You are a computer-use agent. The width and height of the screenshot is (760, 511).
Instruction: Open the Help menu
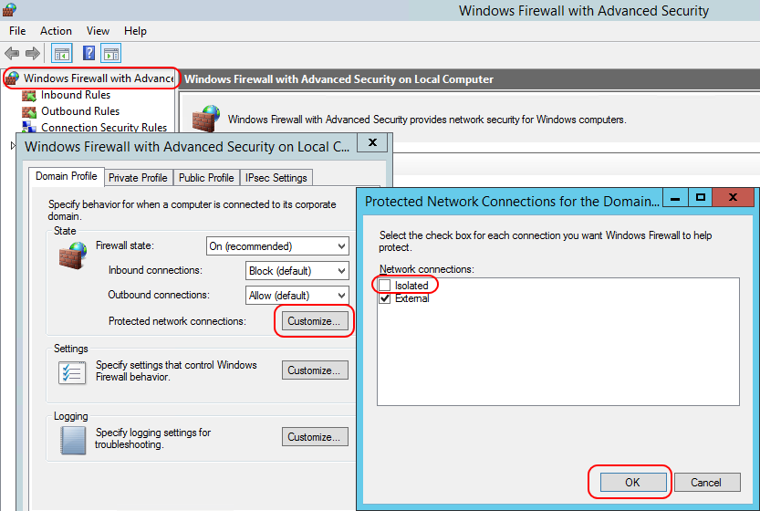pos(135,31)
